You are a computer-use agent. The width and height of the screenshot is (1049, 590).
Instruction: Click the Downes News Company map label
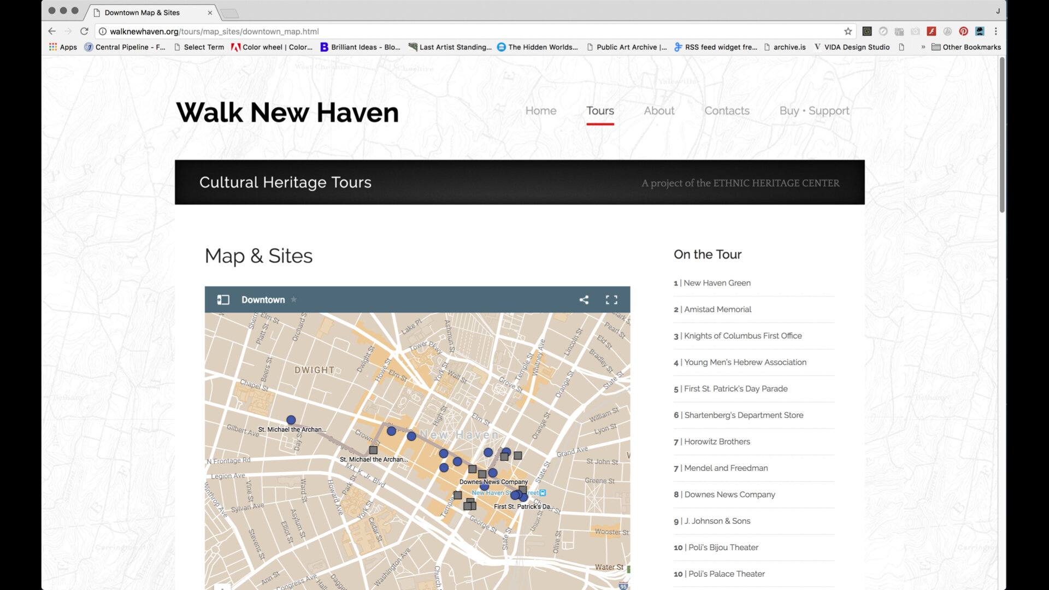tap(493, 482)
